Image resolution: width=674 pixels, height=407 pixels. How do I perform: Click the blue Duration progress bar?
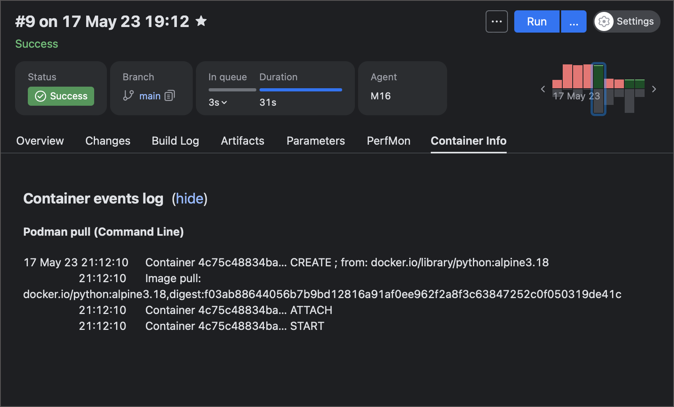click(300, 90)
